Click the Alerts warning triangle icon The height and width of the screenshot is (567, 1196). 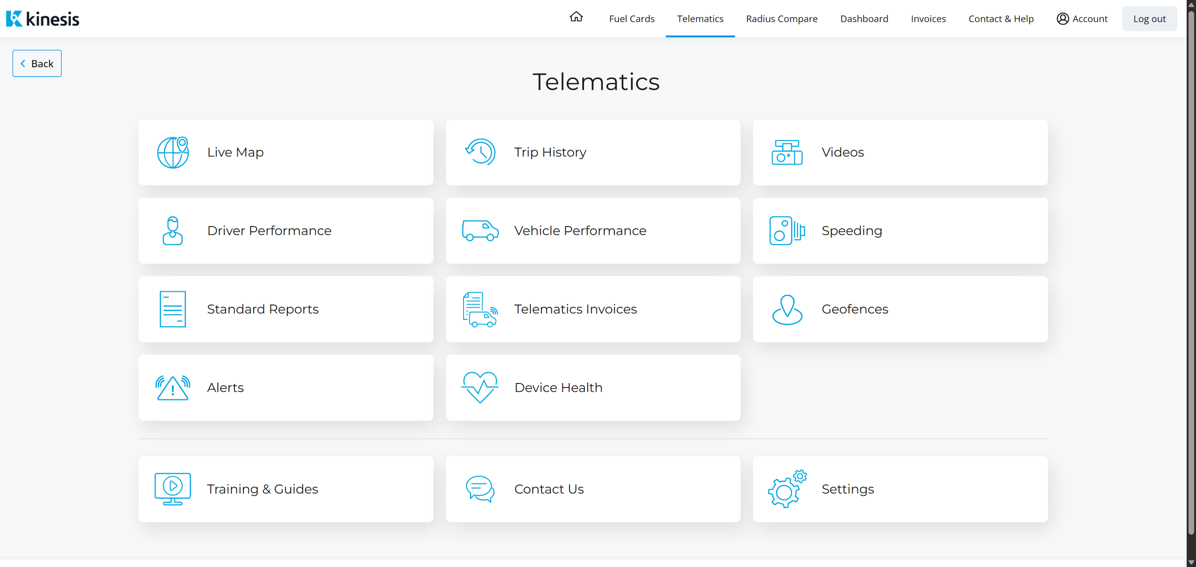(x=173, y=388)
